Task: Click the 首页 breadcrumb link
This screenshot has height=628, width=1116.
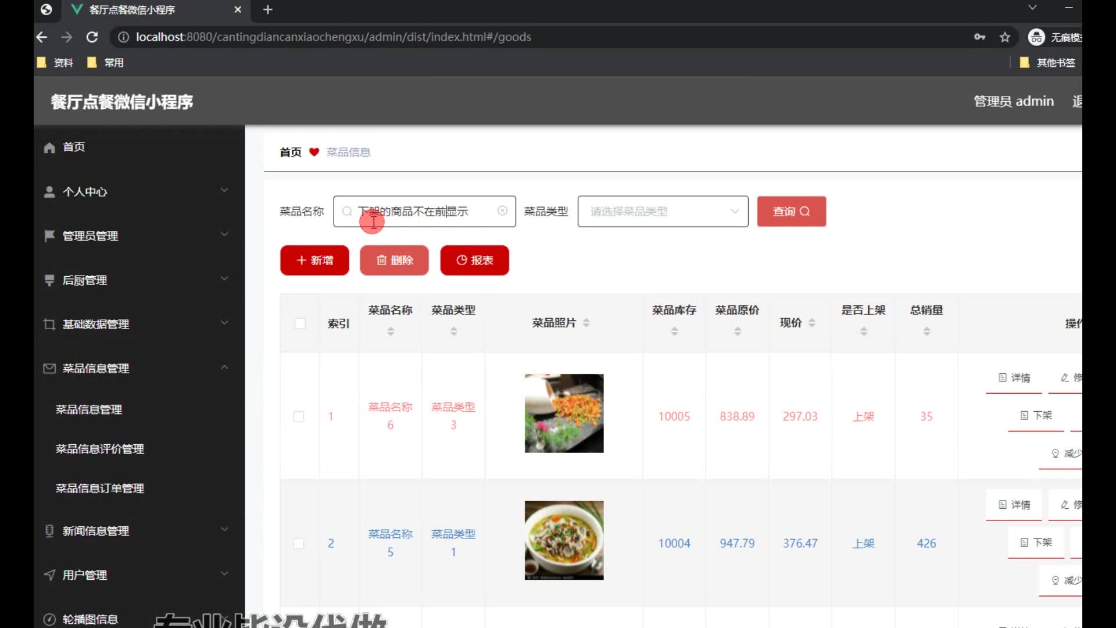Action: pyautogui.click(x=291, y=152)
